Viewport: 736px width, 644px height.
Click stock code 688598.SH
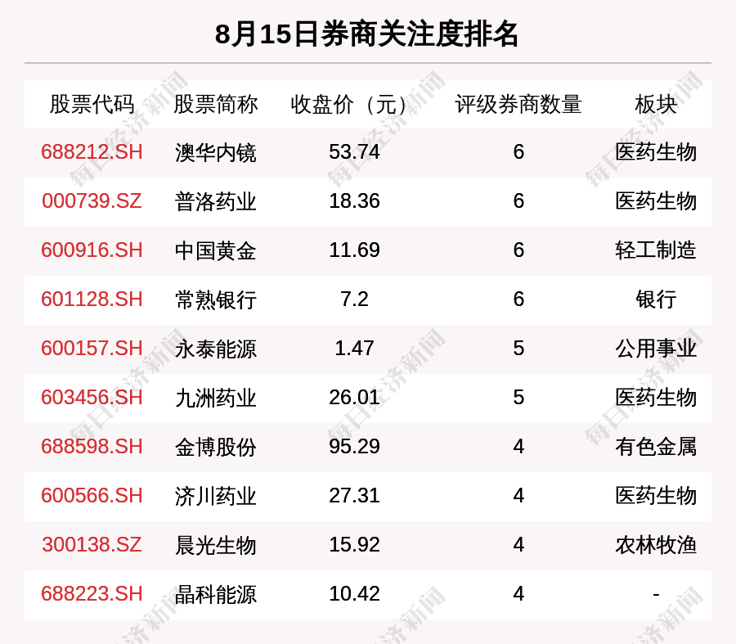point(92,446)
